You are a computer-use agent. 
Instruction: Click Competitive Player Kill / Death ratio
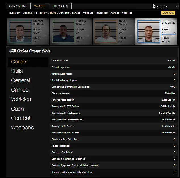coord(70,87)
